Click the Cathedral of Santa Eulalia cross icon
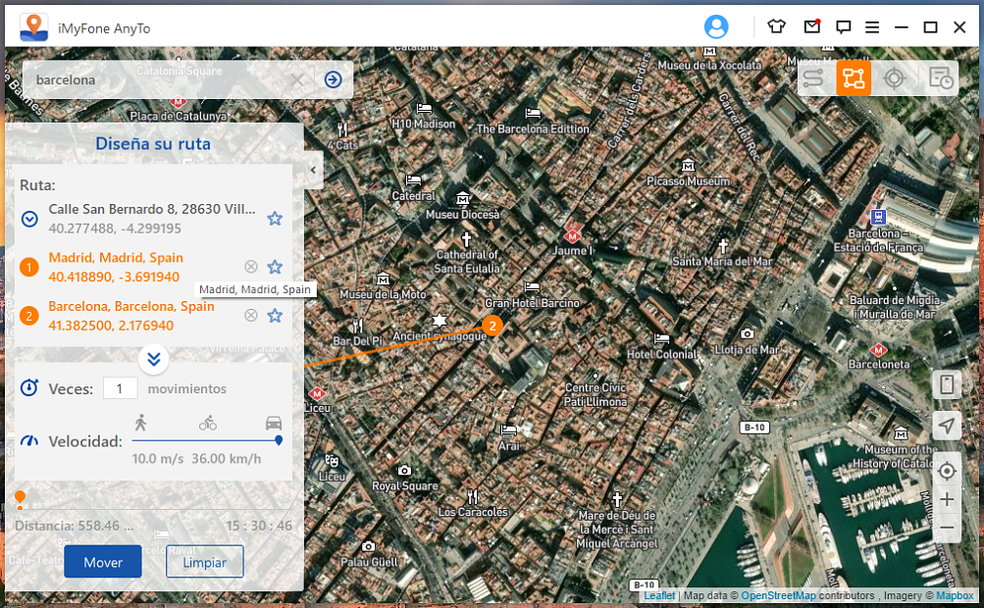 (x=466, y=239)
